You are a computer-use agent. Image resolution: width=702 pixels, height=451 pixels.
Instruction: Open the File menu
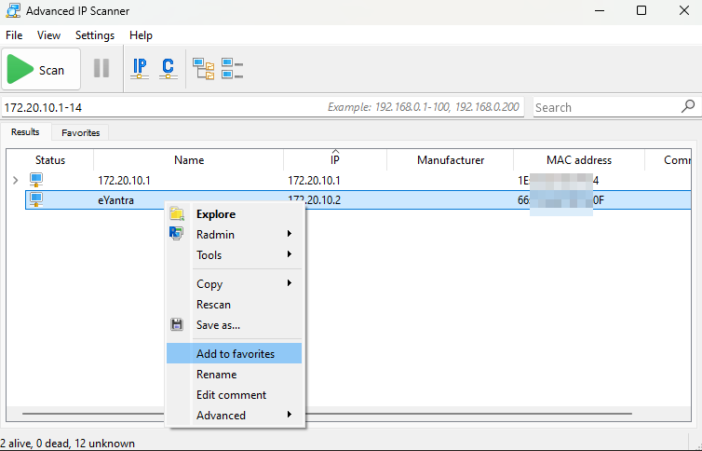[14, 35]
